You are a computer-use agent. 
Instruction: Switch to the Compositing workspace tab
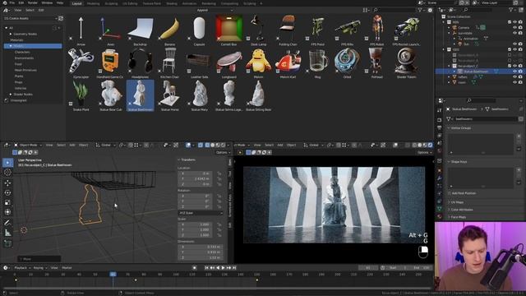(229, 3)
